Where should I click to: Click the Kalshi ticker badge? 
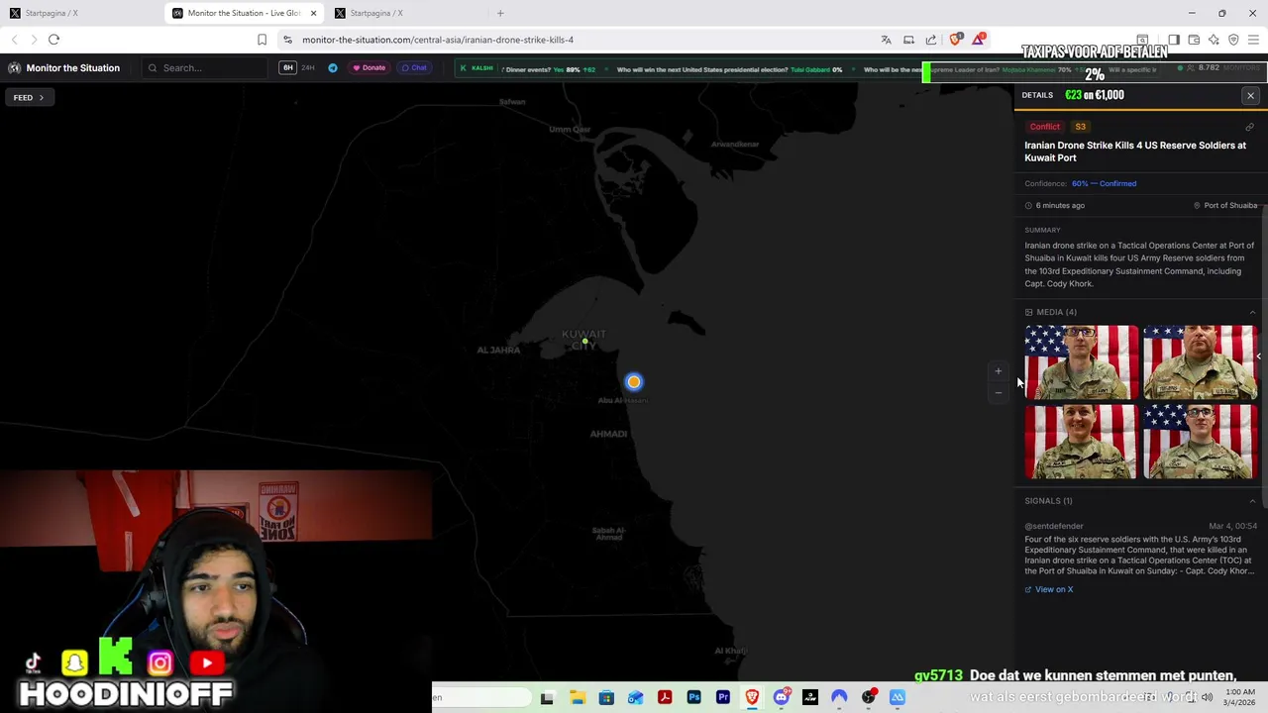tap(476, 68)
